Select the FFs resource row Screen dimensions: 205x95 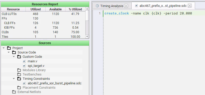[43, 18]
